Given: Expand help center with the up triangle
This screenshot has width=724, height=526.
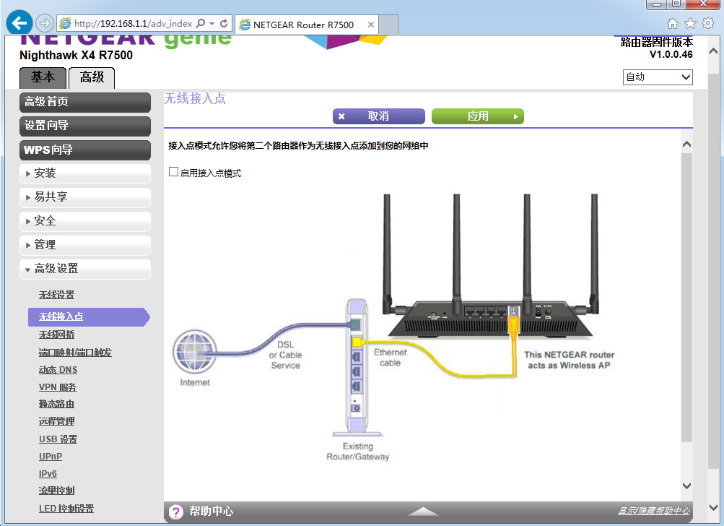Looking at the screenshot, I should 423,512.
